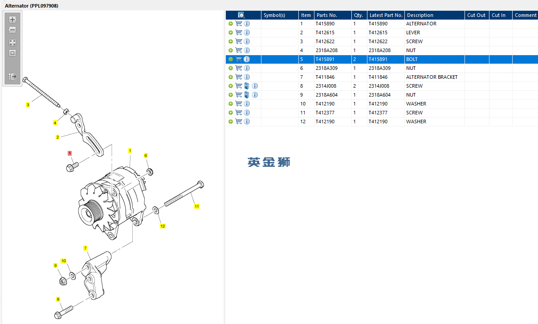The width and height of the screenshot is (538, 324).
Task: Click the green gear for item 3
Action: [x=231, y=41]
